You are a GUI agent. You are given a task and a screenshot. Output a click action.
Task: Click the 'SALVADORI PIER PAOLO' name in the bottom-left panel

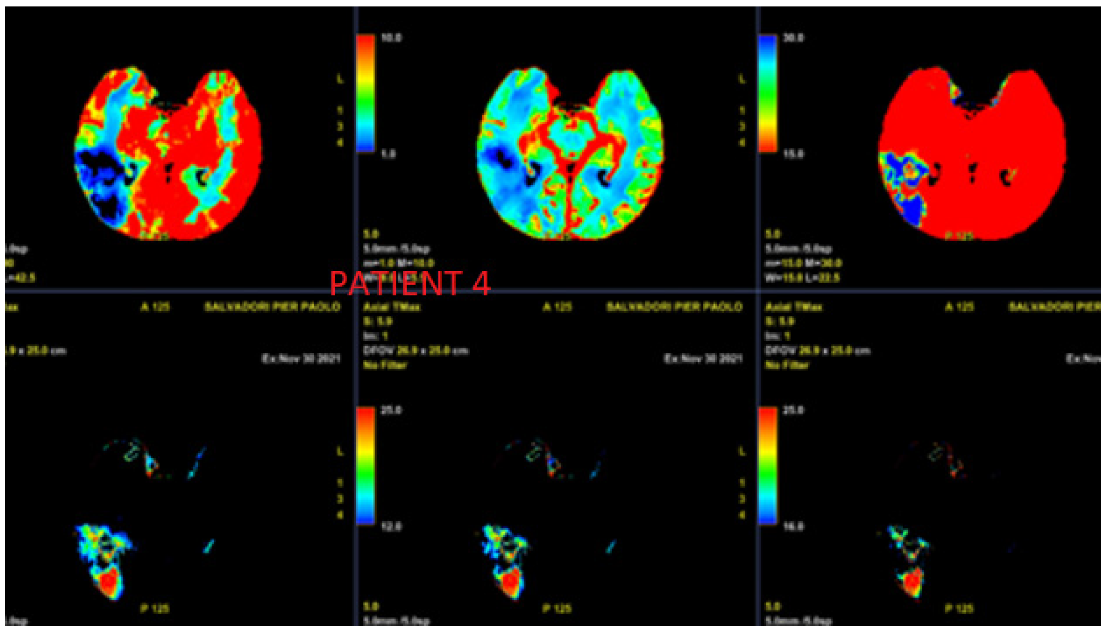click(x=272, y=307)
